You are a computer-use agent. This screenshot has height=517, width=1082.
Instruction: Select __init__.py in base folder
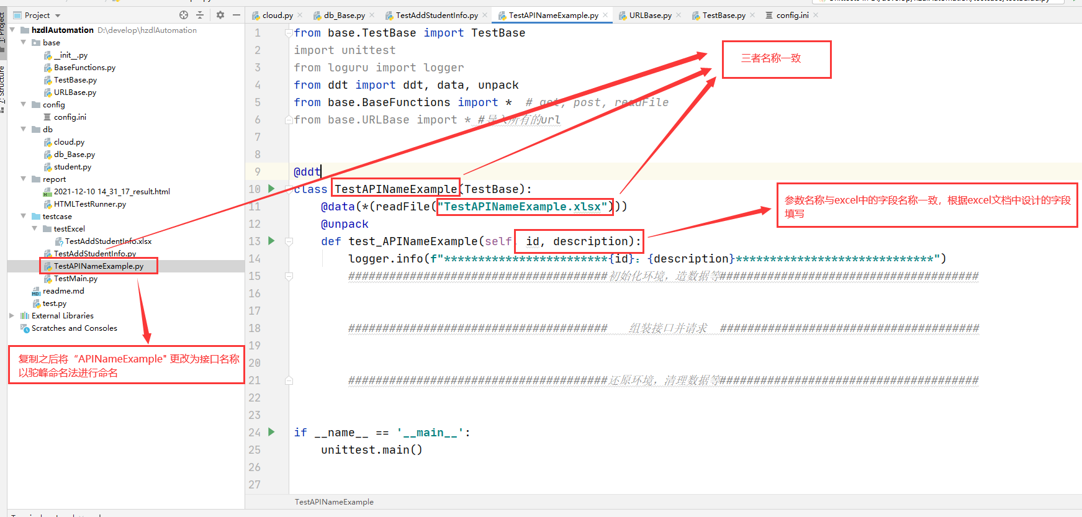tap(70, 55)
